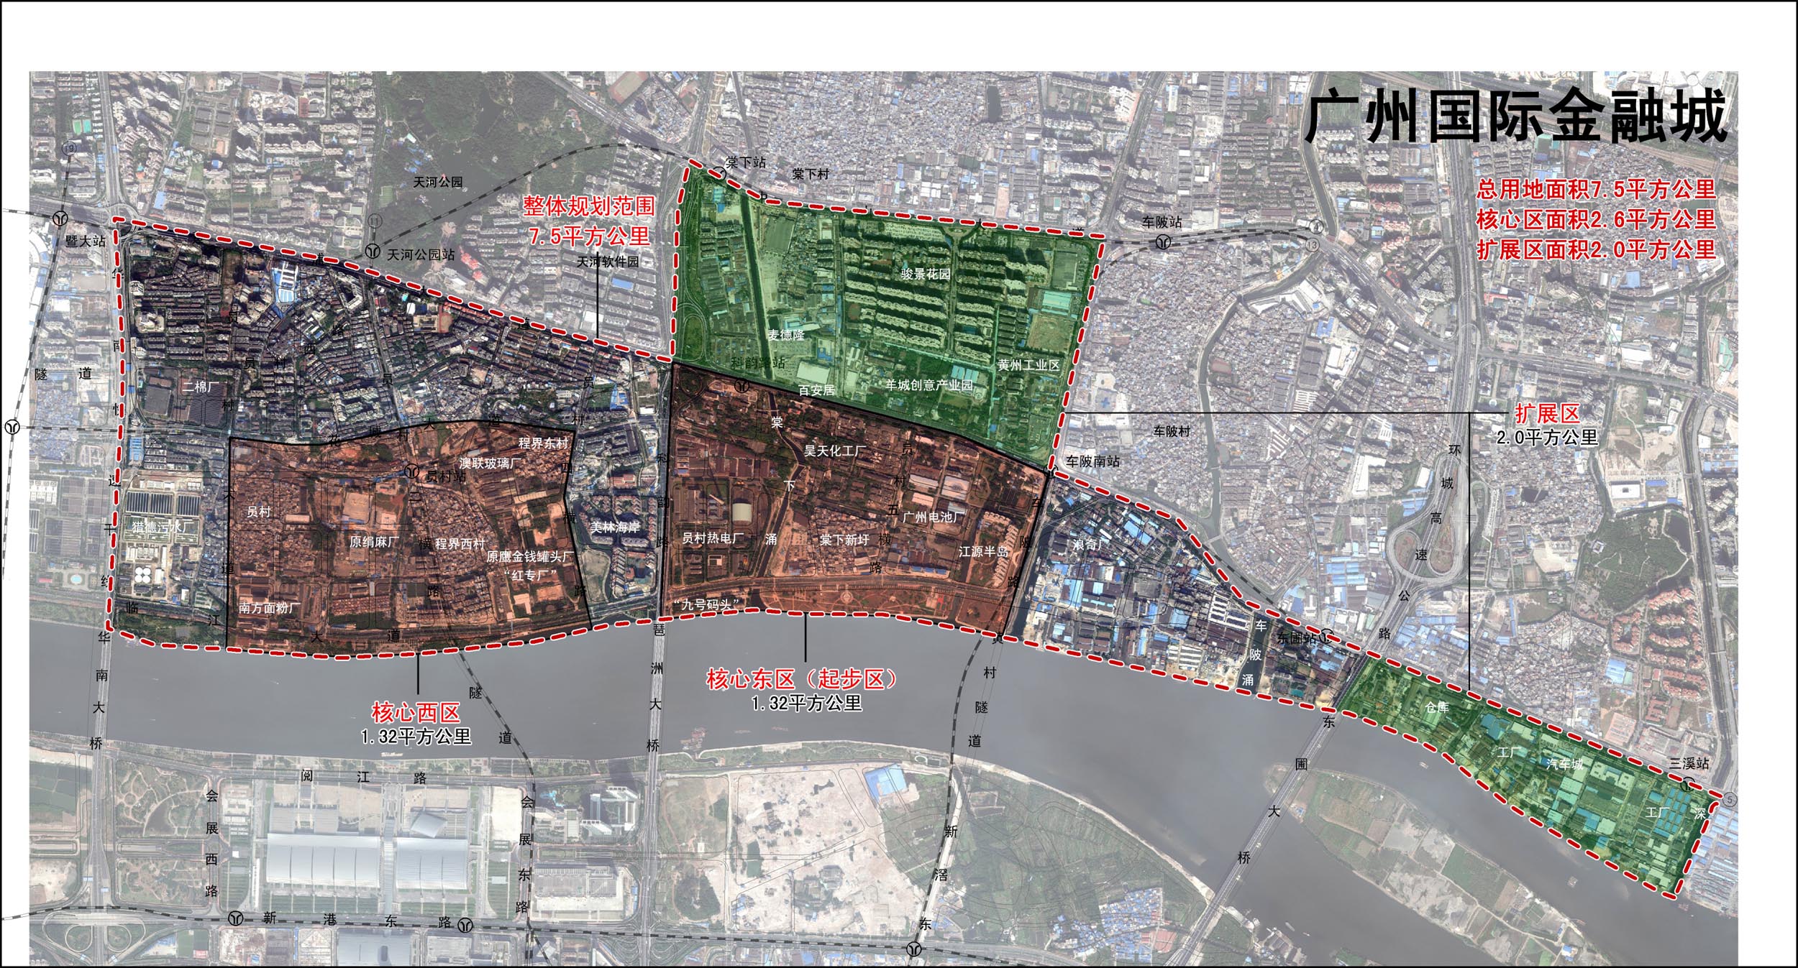Screen dimensions: 1798x968
Task: Click the red label 整体规划范围
Action: 588,206
